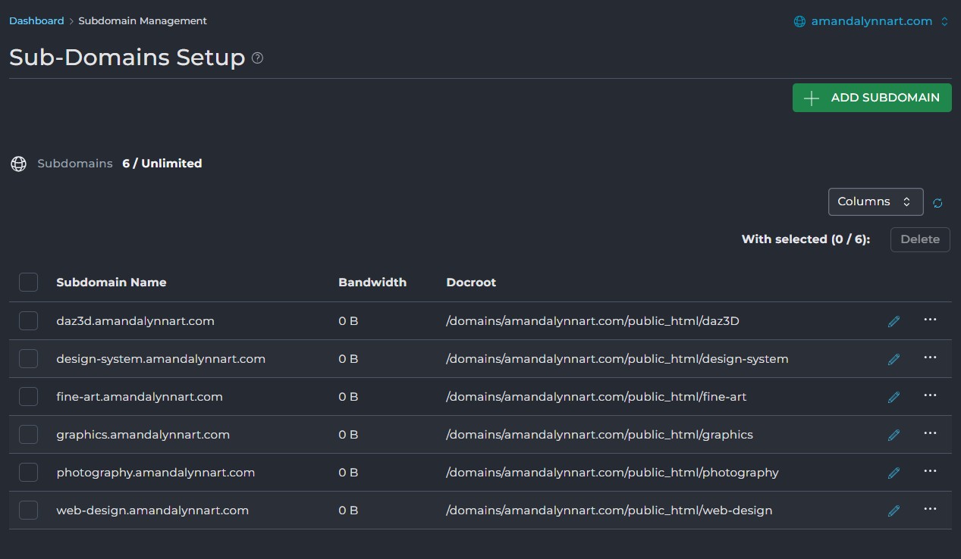
Task: Click the help icon beside Sub-Domains Setup
Action: tap(257, 58)
